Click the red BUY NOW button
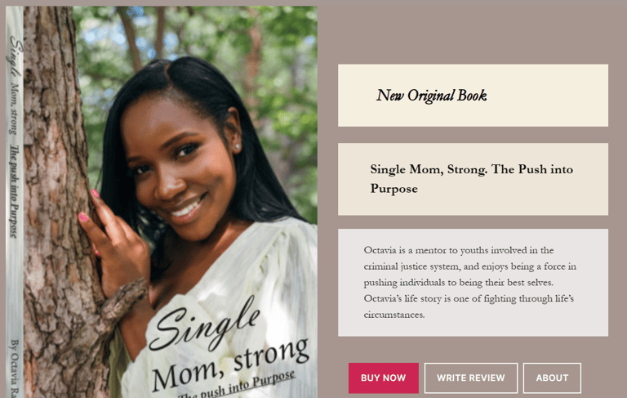The image size is (627, 398). coord(384,378)
